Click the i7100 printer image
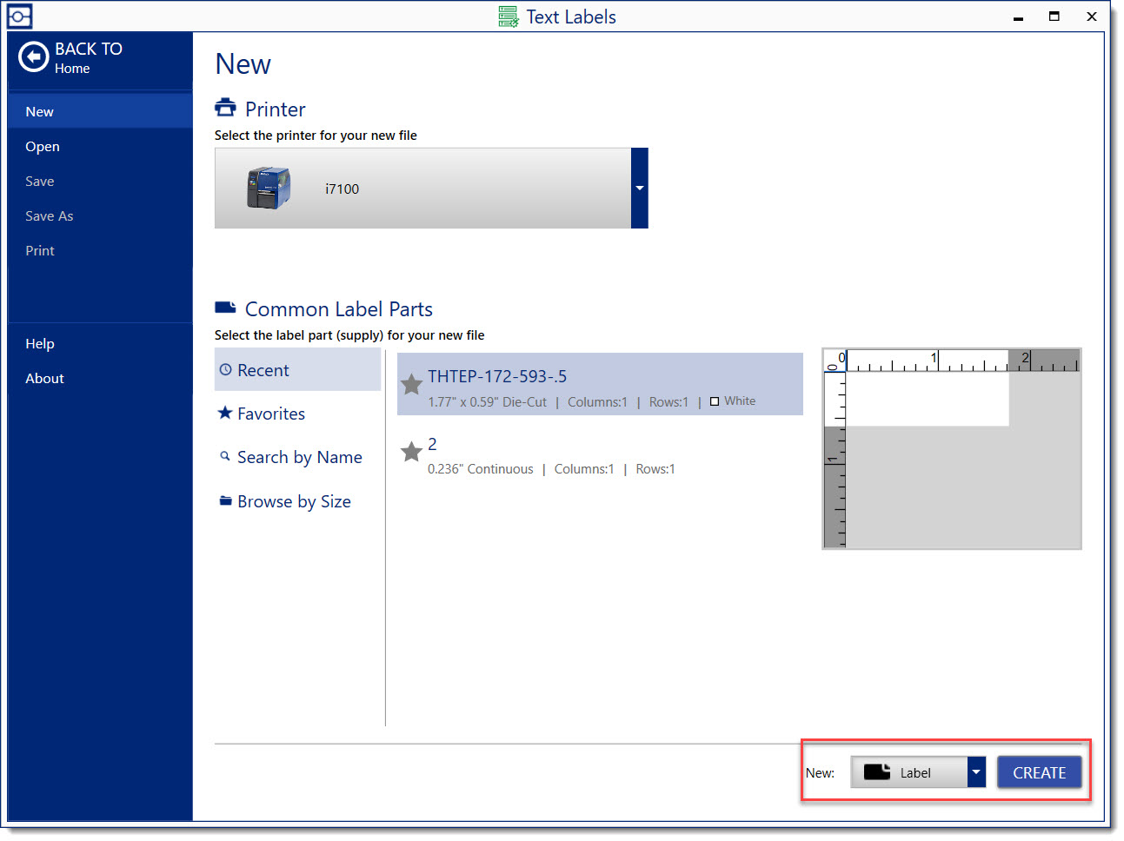Image resolution: width=1124 pixels, height=841 pixels. click(268, 188)
